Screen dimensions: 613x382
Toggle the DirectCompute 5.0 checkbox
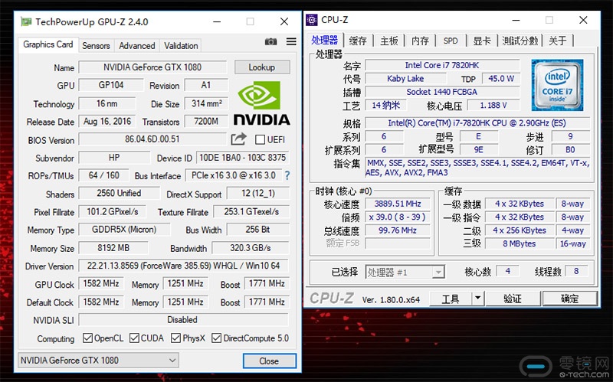pyautogui.click(x=216, y=338)
